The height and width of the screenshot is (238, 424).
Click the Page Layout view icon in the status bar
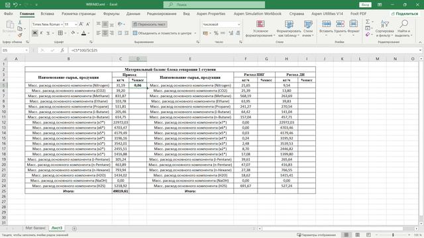[x=357, y=235]
